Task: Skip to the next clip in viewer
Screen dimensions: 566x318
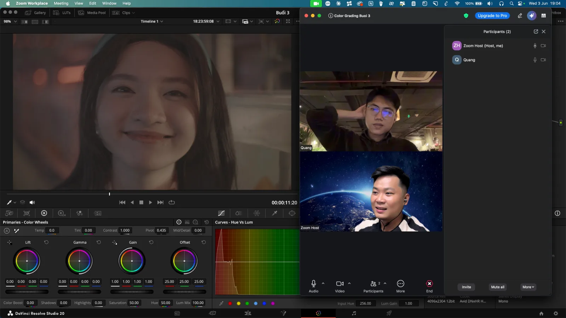Action: click(x=160, y=202)
